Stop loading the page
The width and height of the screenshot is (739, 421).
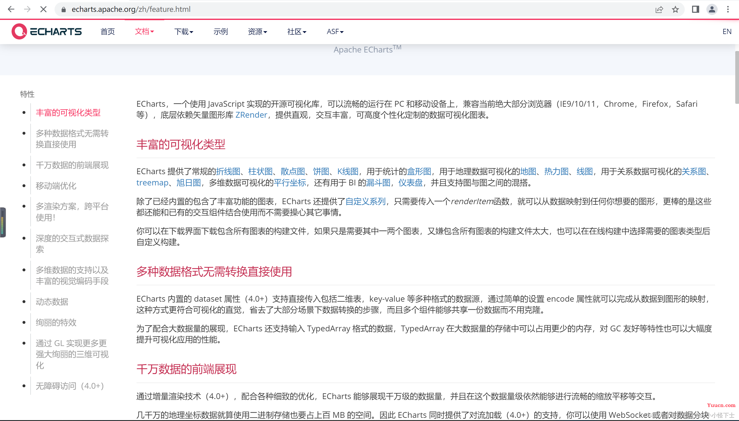[43, 9]
